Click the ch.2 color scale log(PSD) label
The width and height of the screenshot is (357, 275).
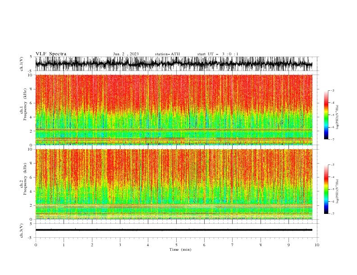pyautogui.click(x=338, y=191)
